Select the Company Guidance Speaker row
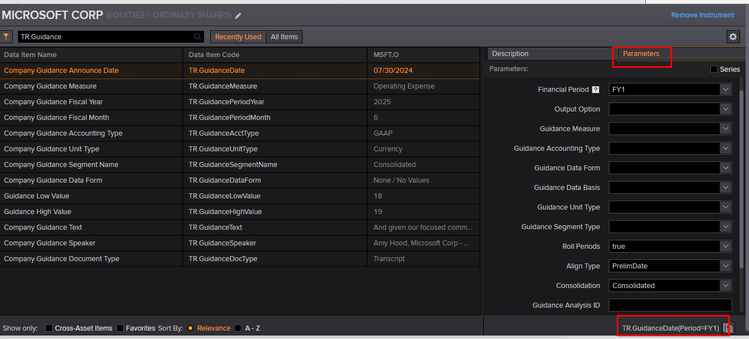This screenshot has width=749, height=339. [x=240, y=243]
